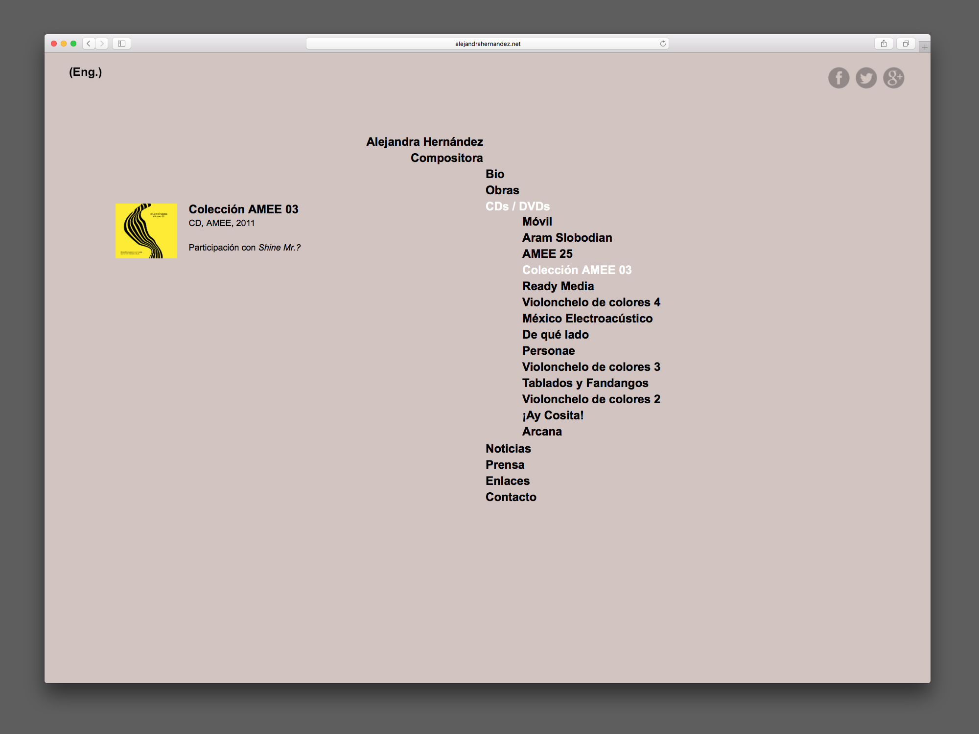This screenshot has height=734, width=979.
Task: Select the CDs / DVDs menu item
Action: tap(517, 206)
